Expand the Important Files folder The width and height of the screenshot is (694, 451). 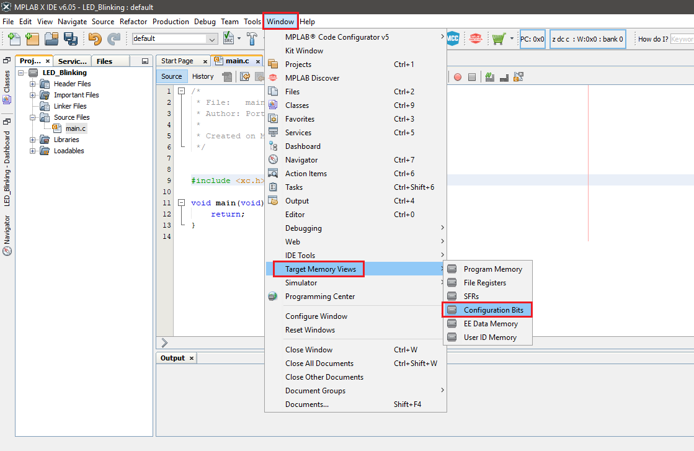tap(32, 95)
